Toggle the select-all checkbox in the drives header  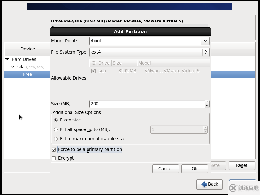pyautogui.click(x=94, y=63)
